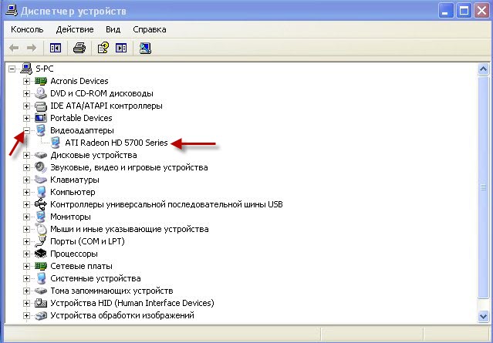Select the Процессоры label

coord(74,254)
